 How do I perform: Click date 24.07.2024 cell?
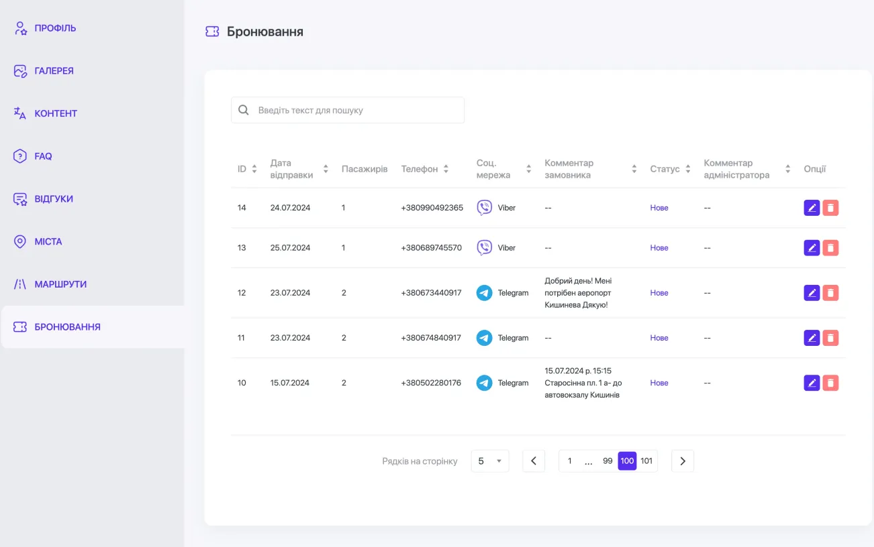291,208
